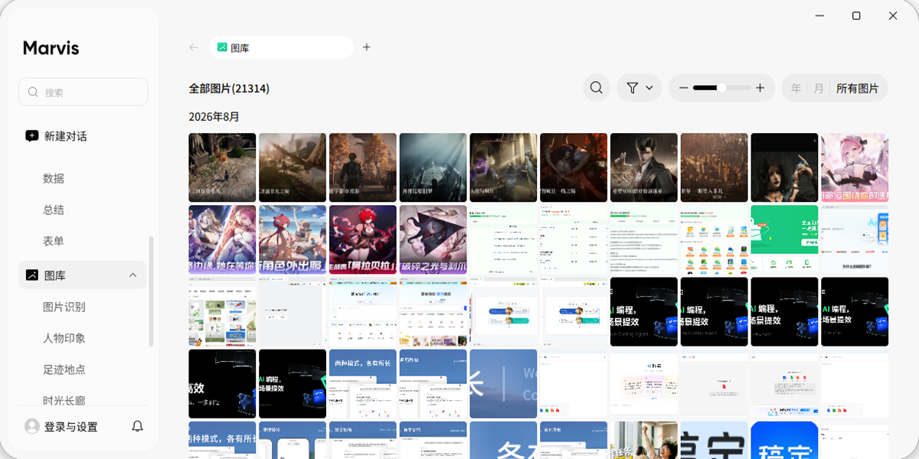
Task: Group photos by 月
Action: [819, 88]
